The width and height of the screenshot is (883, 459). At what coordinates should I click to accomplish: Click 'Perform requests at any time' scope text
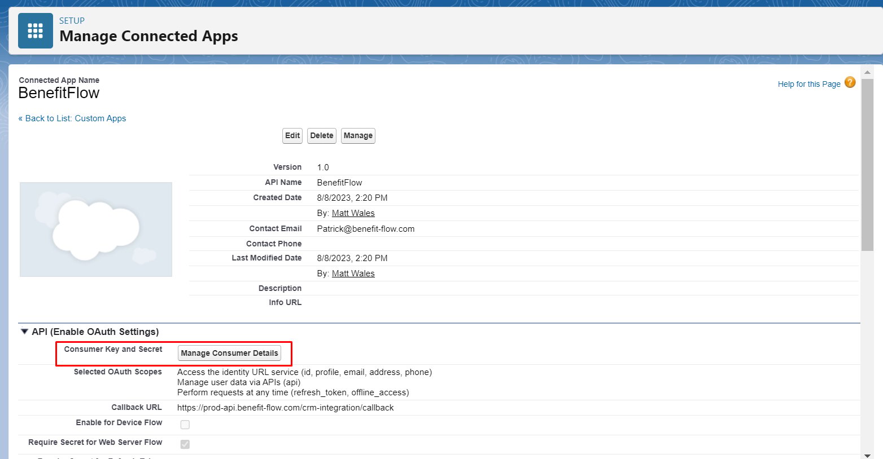293,392
